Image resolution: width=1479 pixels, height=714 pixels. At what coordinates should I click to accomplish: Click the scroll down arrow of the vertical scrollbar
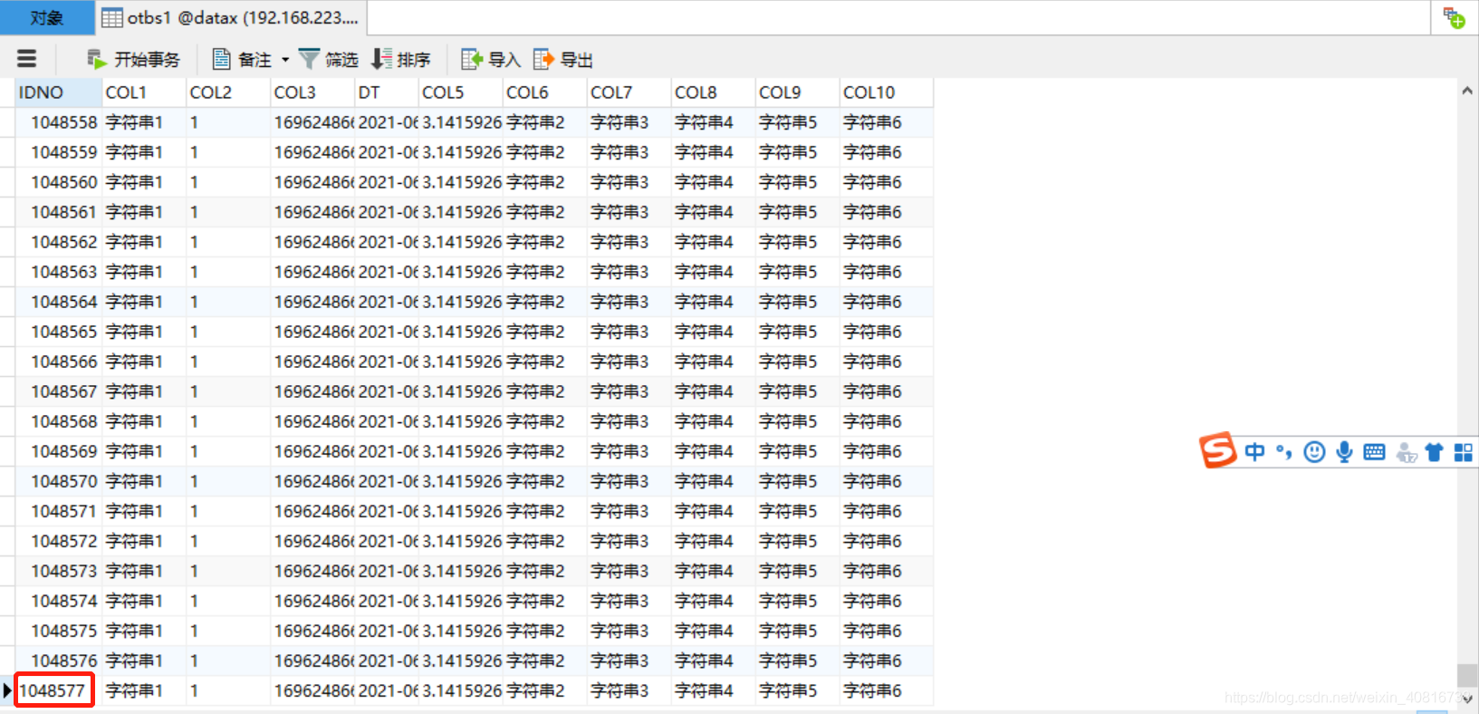[x=1467, y=700]
